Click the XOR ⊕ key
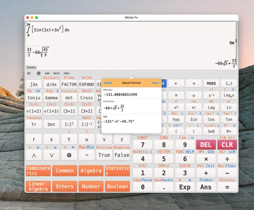 click(x=69, y=155)
